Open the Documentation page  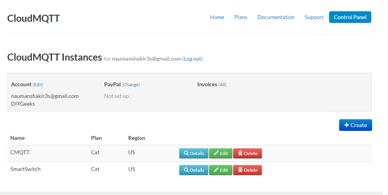[x=276, y=17]
